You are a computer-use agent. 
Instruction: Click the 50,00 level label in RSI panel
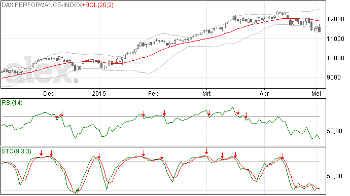pyautogui.click(x=334, y=131)
